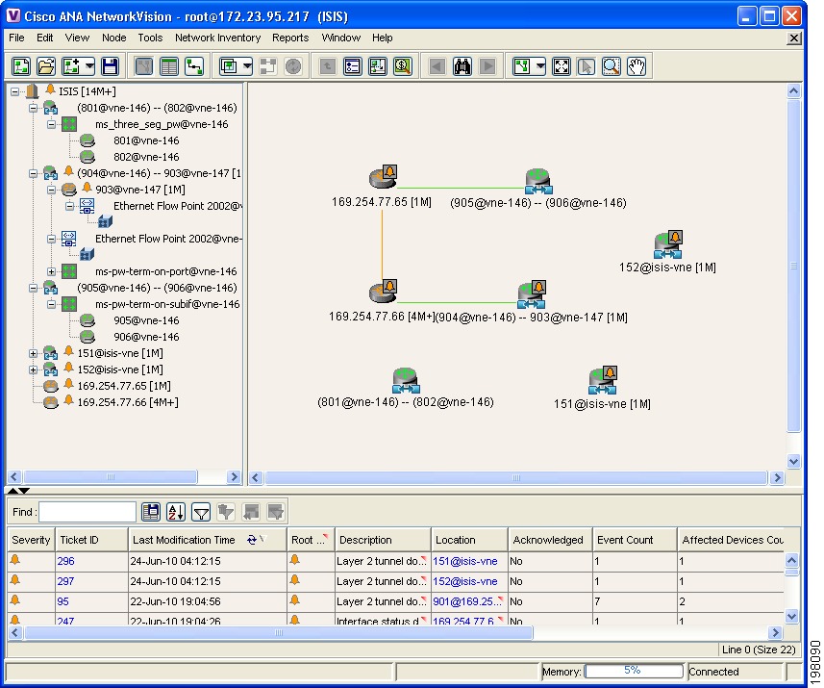Open the Network Inventory menu

point(217,38)
